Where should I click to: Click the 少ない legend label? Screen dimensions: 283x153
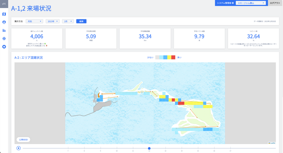150,57
